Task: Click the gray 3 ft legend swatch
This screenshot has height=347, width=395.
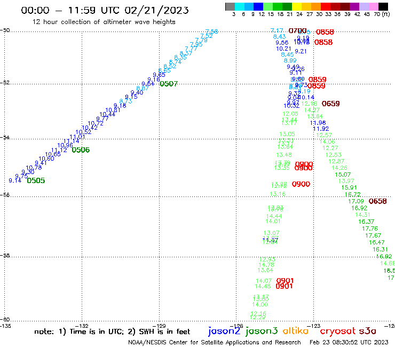Action: (230, 6)
